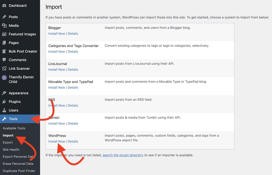Click the Plugins plug icon
Viewport: 272px width, 175px height.
4,102
